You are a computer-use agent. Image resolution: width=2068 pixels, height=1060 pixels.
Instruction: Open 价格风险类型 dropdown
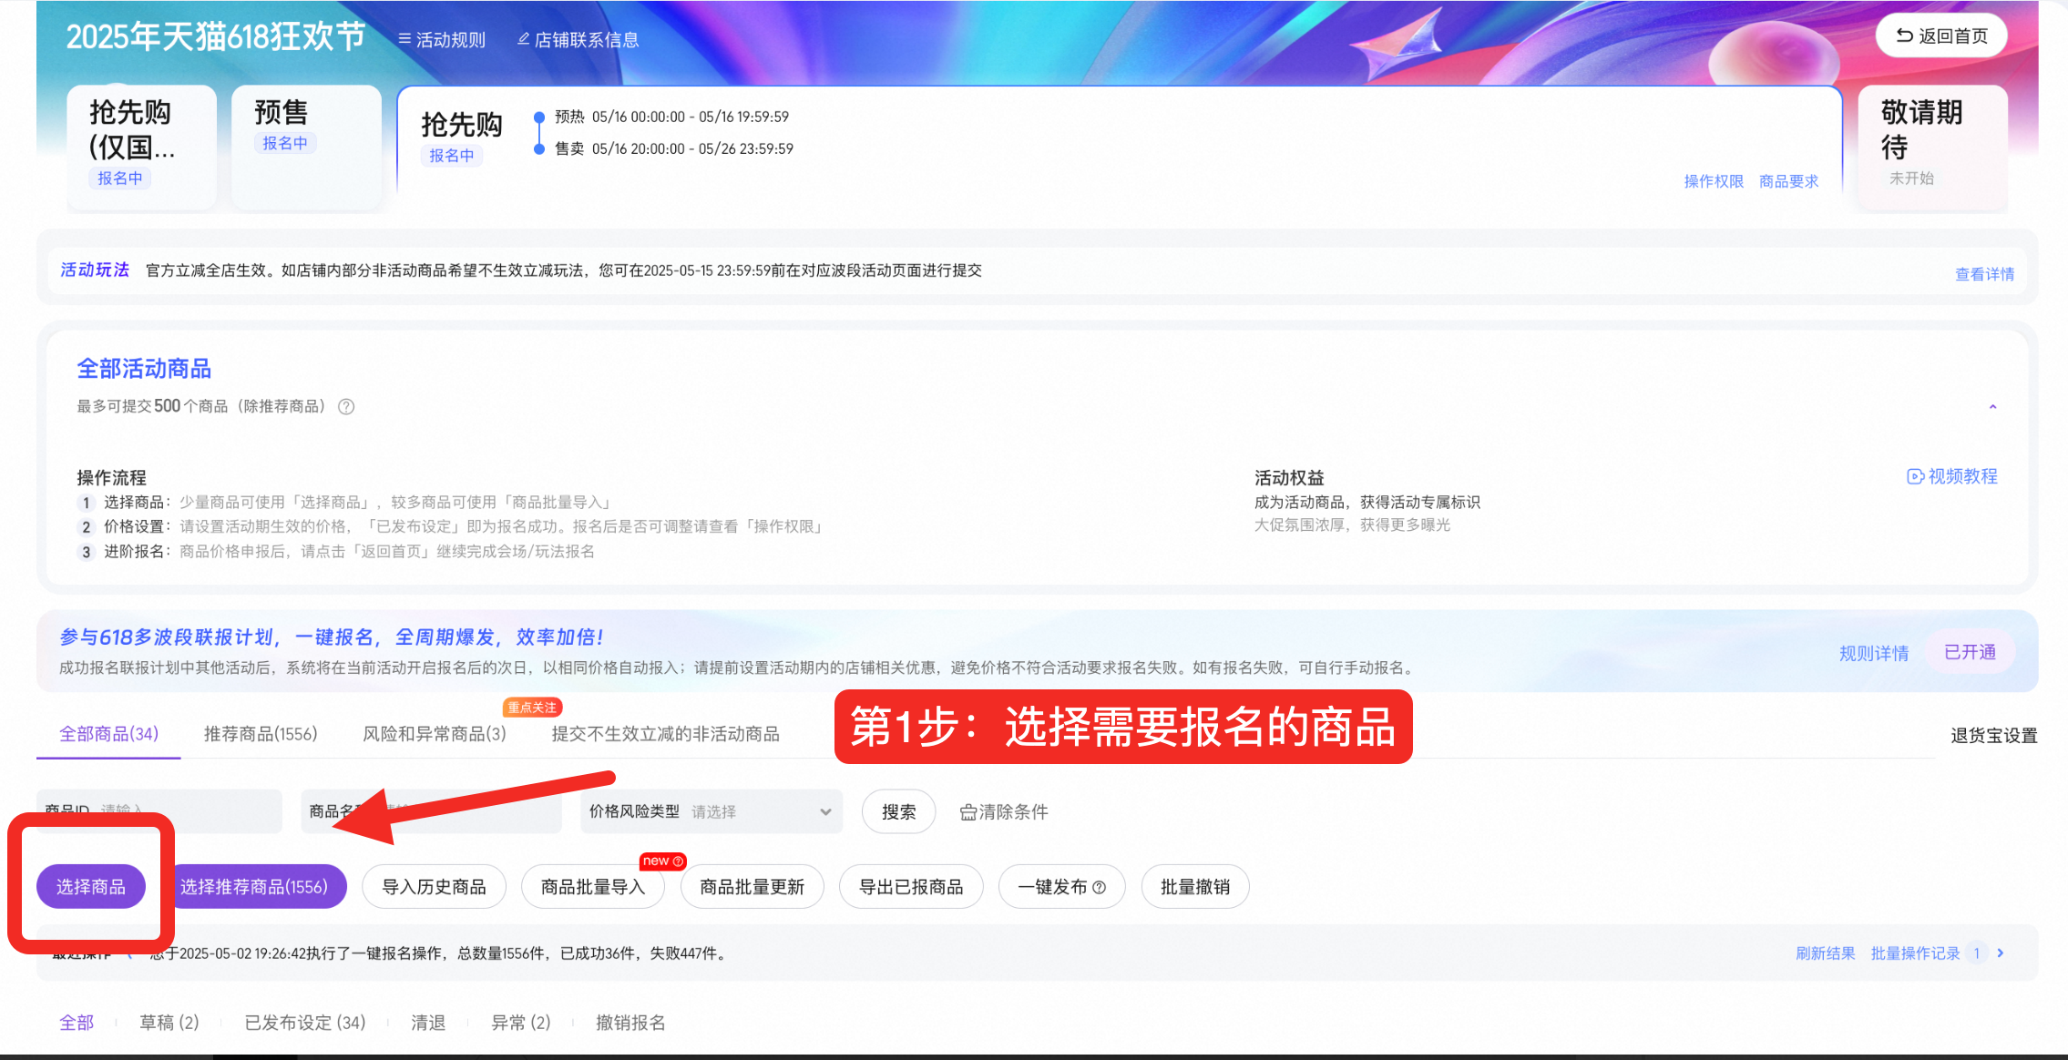pos(712,811)
